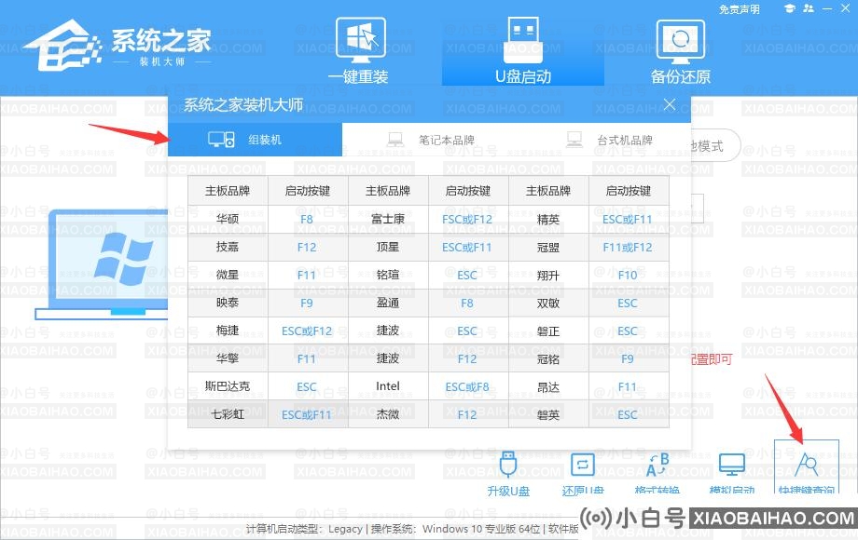Close the 系统之家装机大师 dialog
This screenshot has height=540, width=858.
(x=670, y=104)
